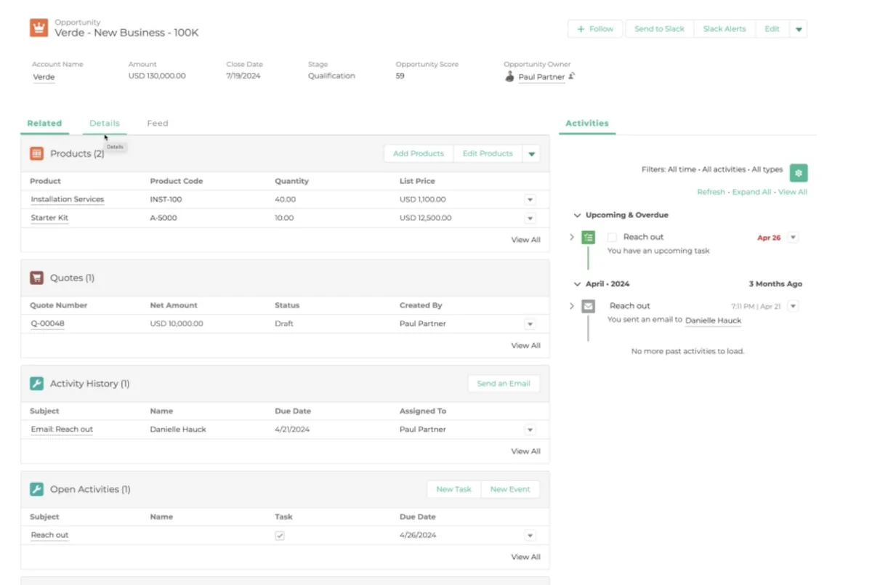Click View All link in Activities panel
Viewport: 872px width, 585px height.
pyautogui.click(x=793, y=192)
